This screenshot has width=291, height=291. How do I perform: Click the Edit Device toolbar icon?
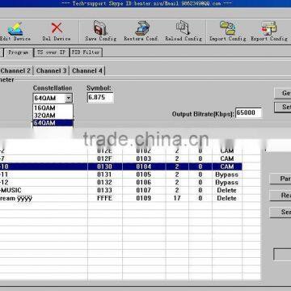pyautogui.click(x=15, y=29)
